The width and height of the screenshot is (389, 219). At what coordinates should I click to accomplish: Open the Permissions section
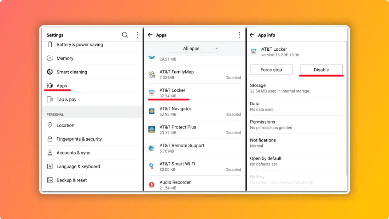tap(296, 124)
